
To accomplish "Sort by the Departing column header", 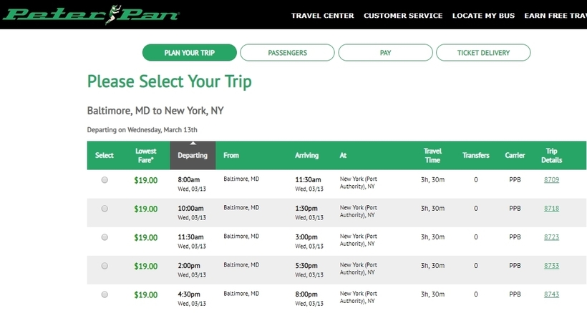I will (193, 155).
